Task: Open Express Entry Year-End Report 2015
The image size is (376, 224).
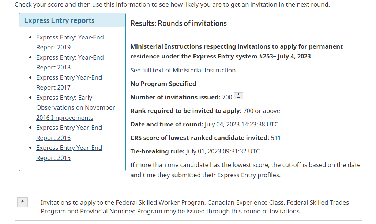Action: coord(69,153)
